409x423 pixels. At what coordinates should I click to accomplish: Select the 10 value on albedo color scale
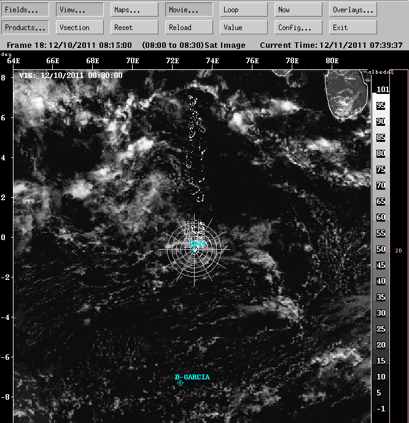pyautogui.click(x=381, y=376)
